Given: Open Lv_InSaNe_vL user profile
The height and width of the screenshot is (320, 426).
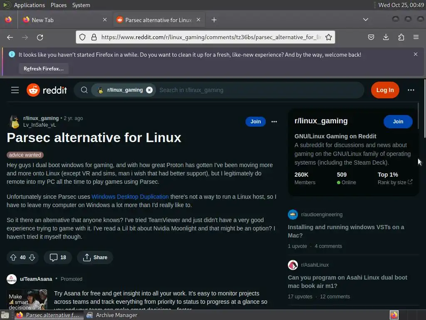Looking at the screenshot, I should point(40,125).
